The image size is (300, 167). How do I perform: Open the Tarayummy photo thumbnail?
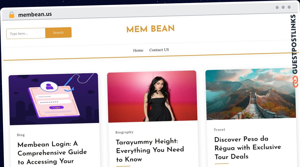[x=152, y=96]
